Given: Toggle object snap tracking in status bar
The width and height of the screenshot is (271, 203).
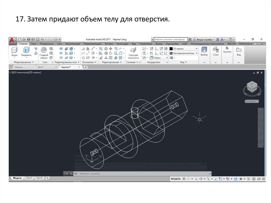Looking at the screenshot, I should coord(216,179).
